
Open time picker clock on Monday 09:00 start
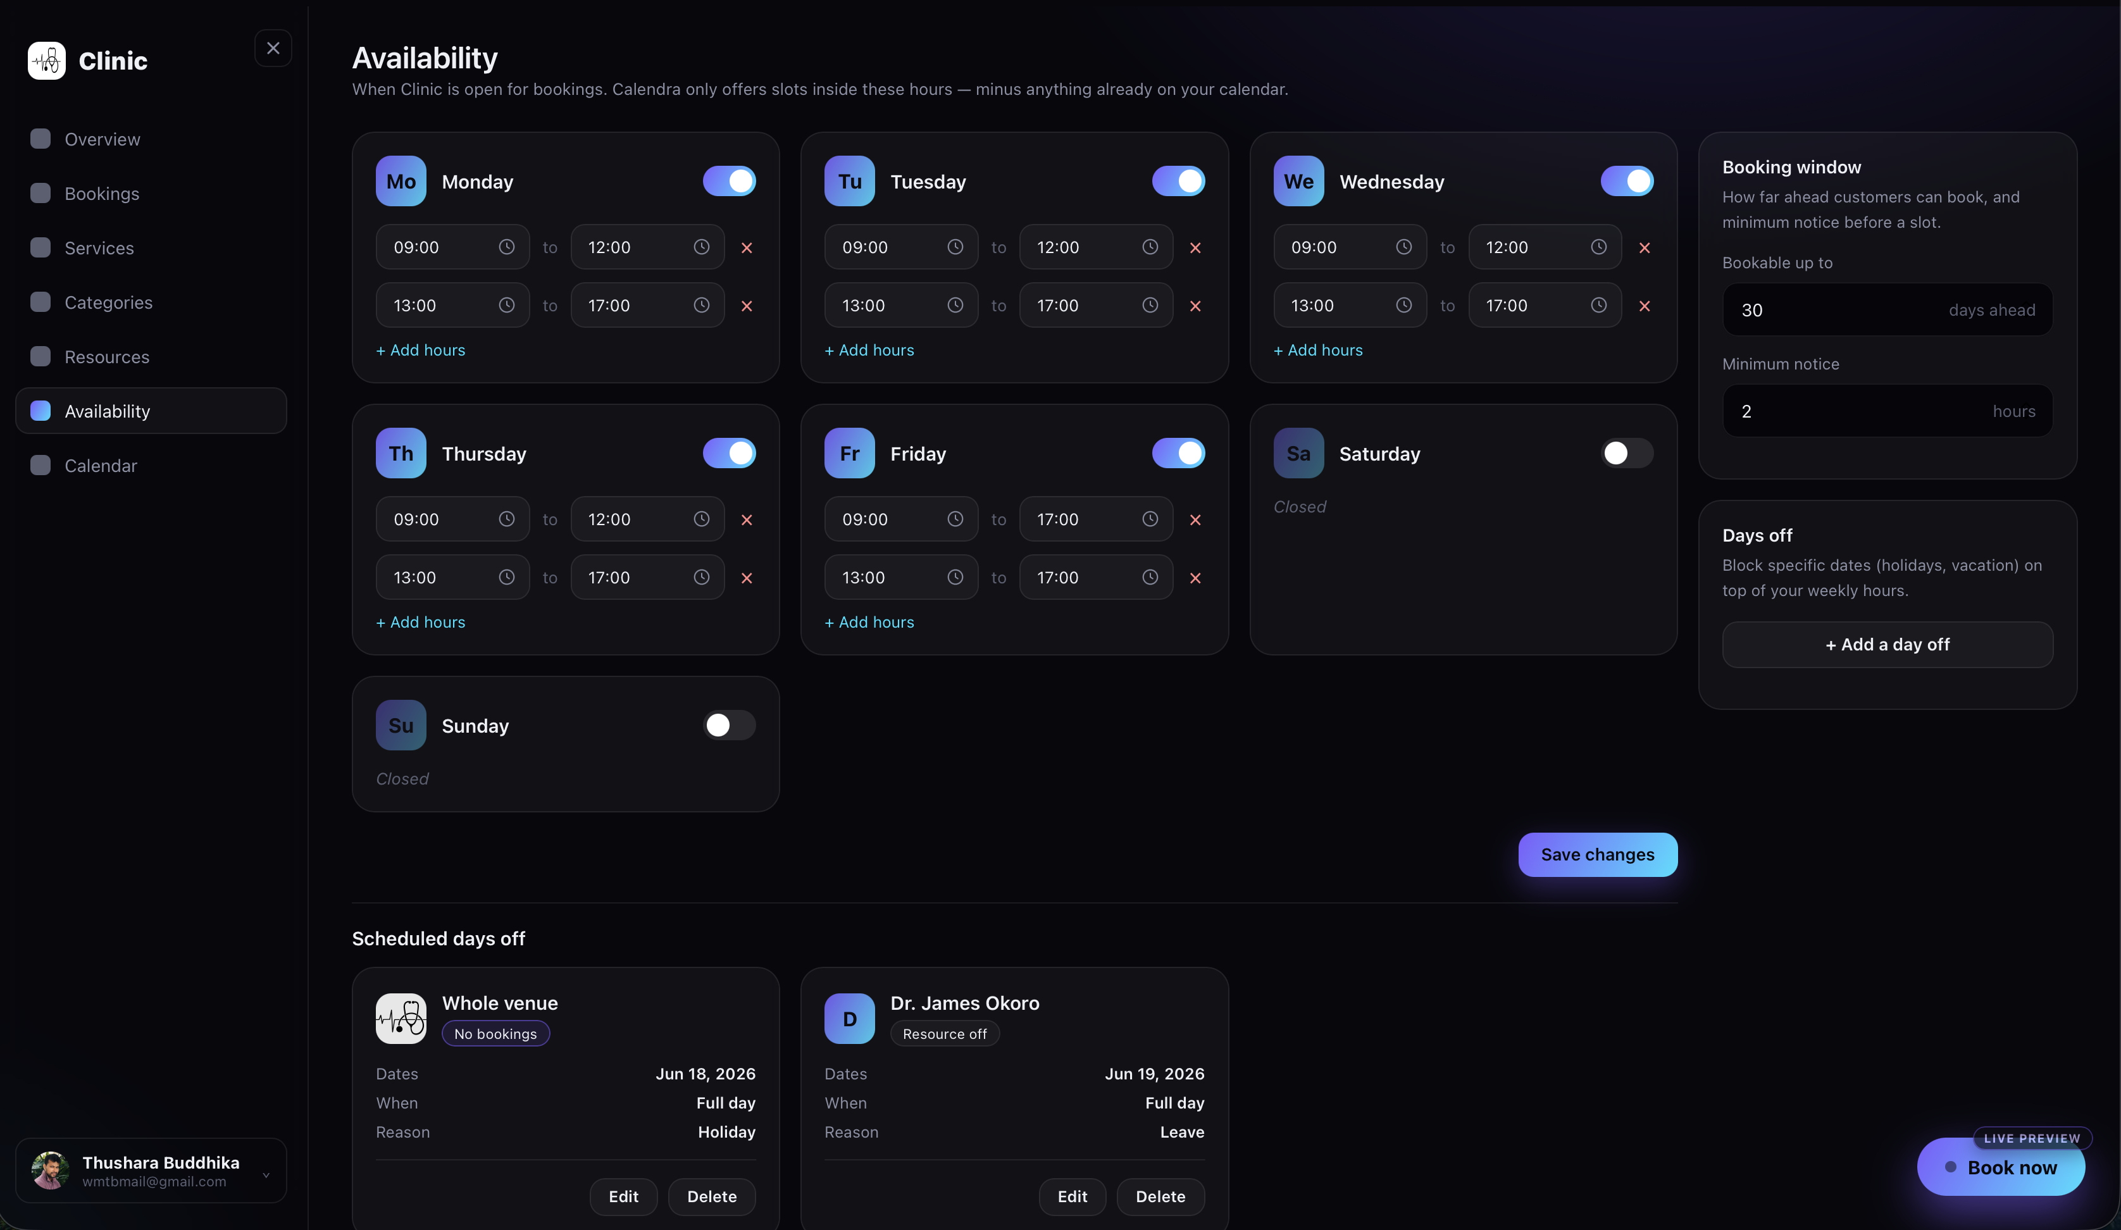coord(507,247)
